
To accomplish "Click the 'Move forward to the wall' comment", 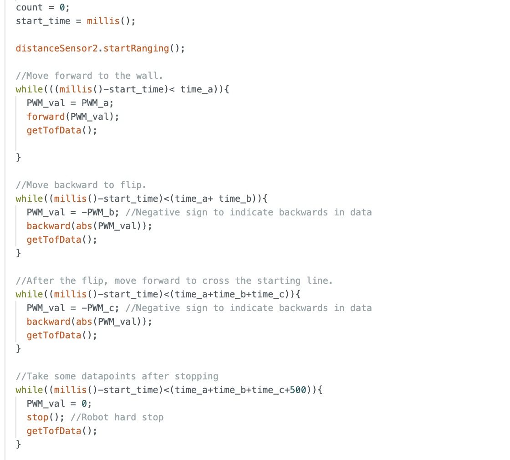I will point(89,76).
